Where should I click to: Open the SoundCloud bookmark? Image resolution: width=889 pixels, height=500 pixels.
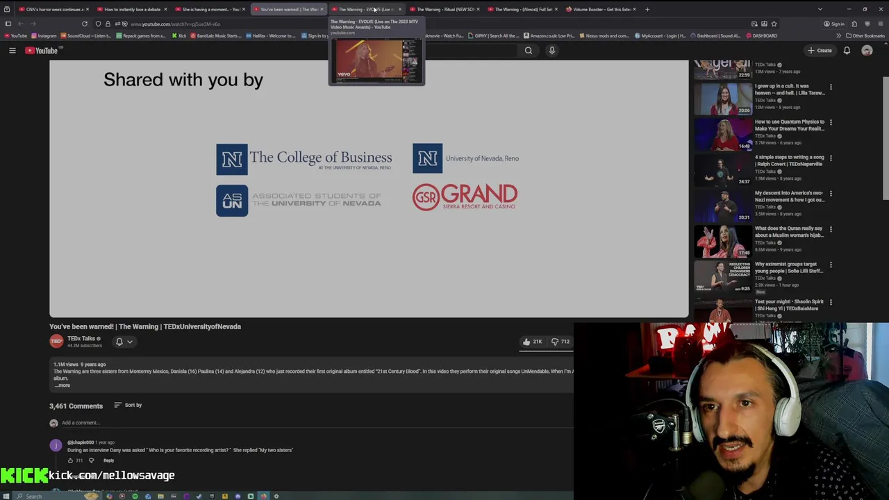click(x=87, y=35)
